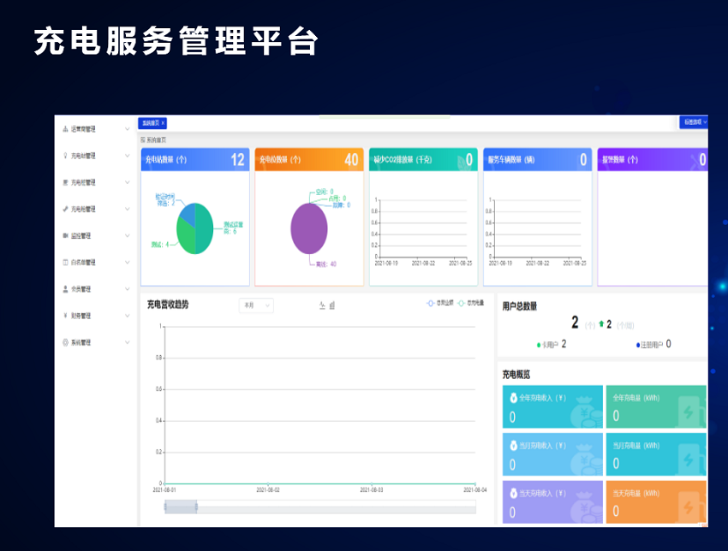Image resolution: width=728 pixels, height=551 pixels.
Task: Open 财务管理 menu item
Action: pos(97,316)
